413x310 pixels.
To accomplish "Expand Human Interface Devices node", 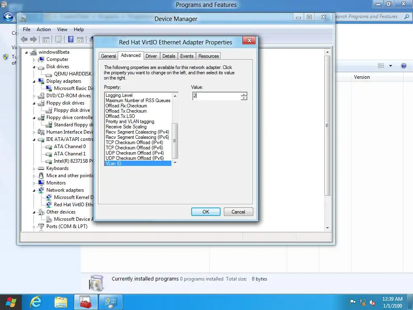I will point(34,132).
